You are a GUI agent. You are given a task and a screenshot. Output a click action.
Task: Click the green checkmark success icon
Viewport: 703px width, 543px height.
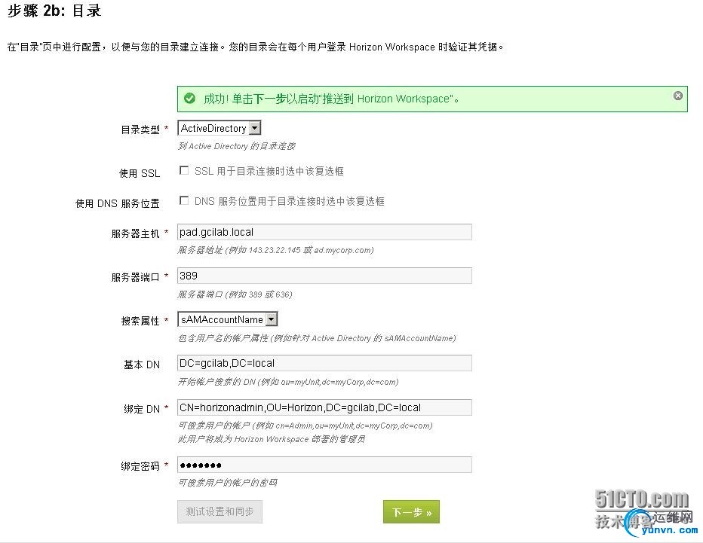[189, 99]
